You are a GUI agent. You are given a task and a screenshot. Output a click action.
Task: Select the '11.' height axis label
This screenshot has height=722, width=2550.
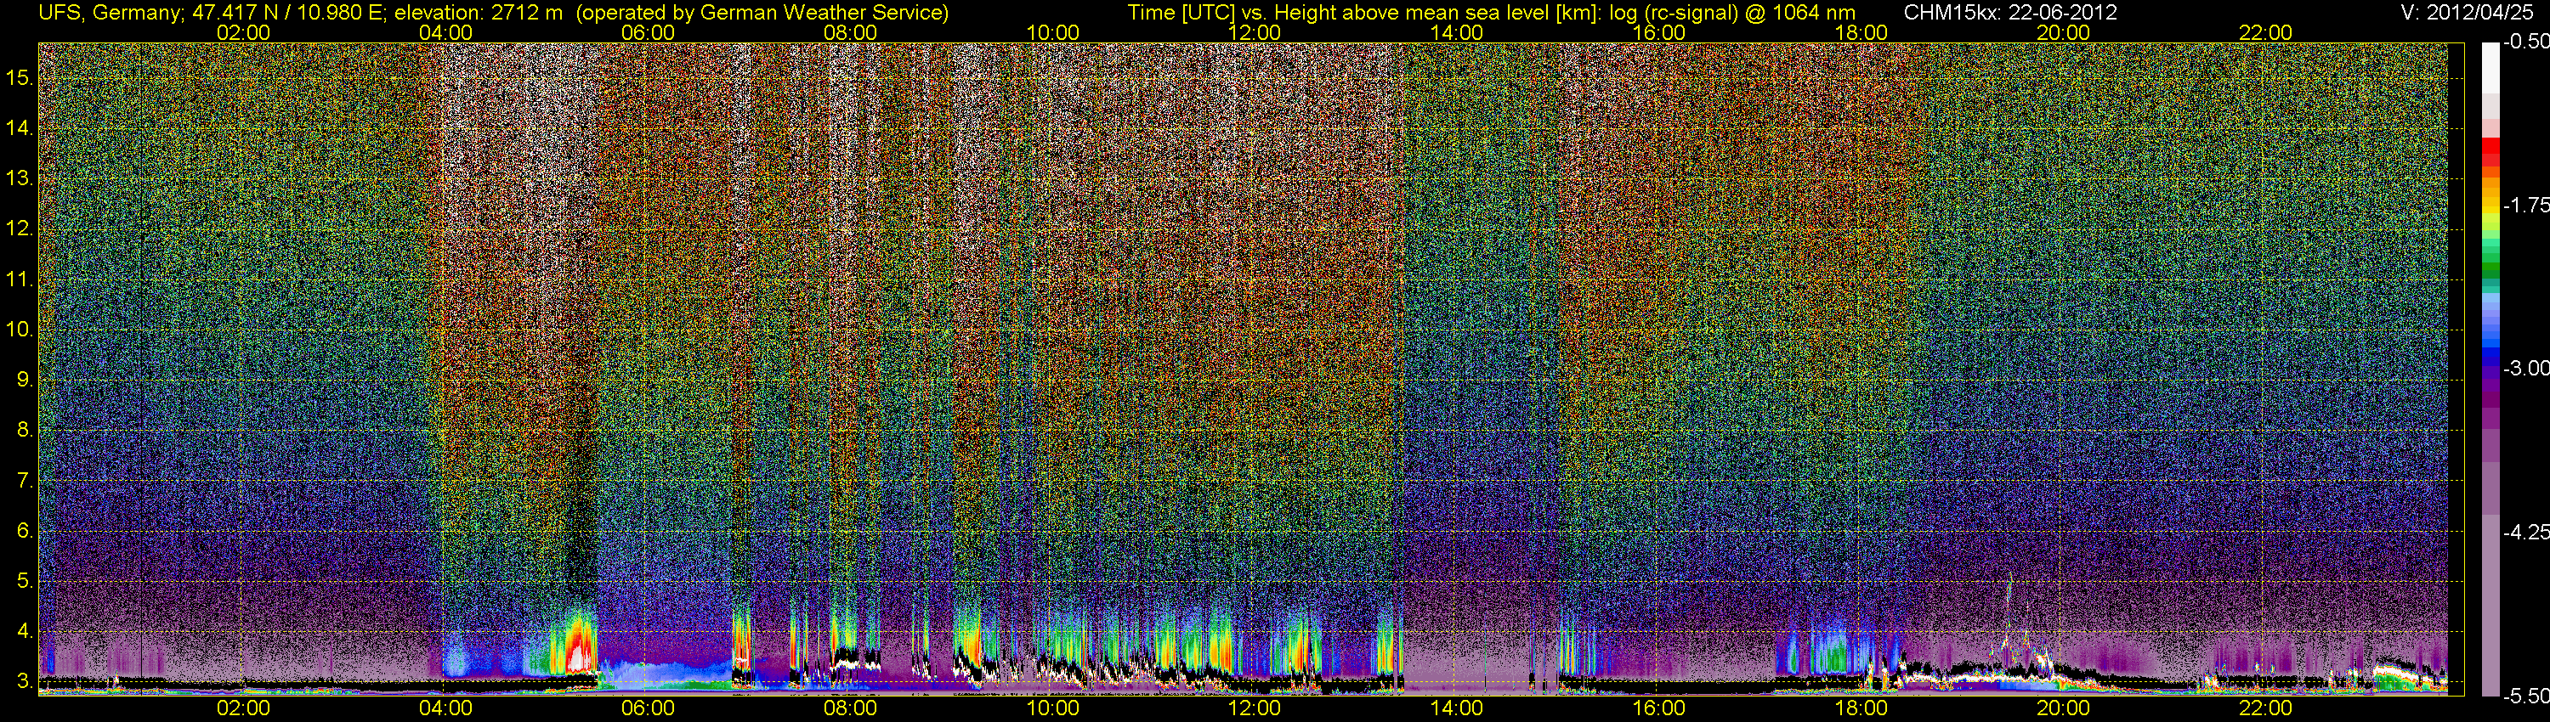[20, 279]
